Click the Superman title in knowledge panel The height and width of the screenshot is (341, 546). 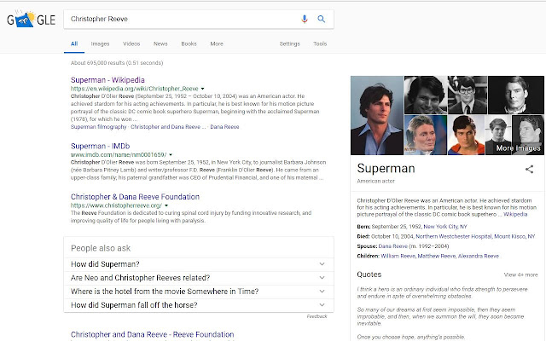coord(386,169)
